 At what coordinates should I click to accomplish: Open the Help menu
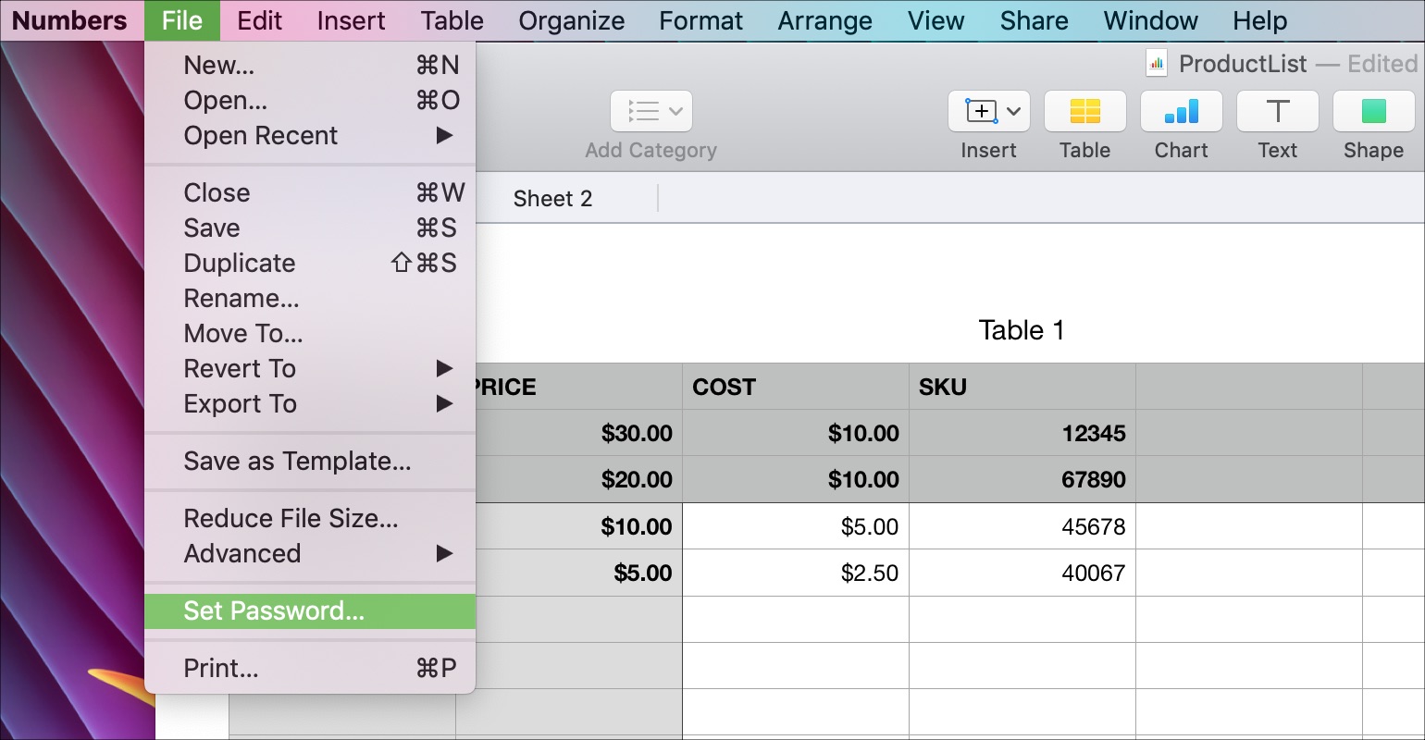coord(1260,20)
